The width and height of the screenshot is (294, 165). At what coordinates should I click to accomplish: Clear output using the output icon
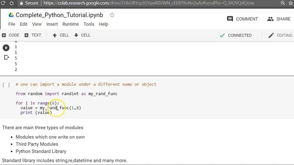pyautogui.click(x=6, y=57)
